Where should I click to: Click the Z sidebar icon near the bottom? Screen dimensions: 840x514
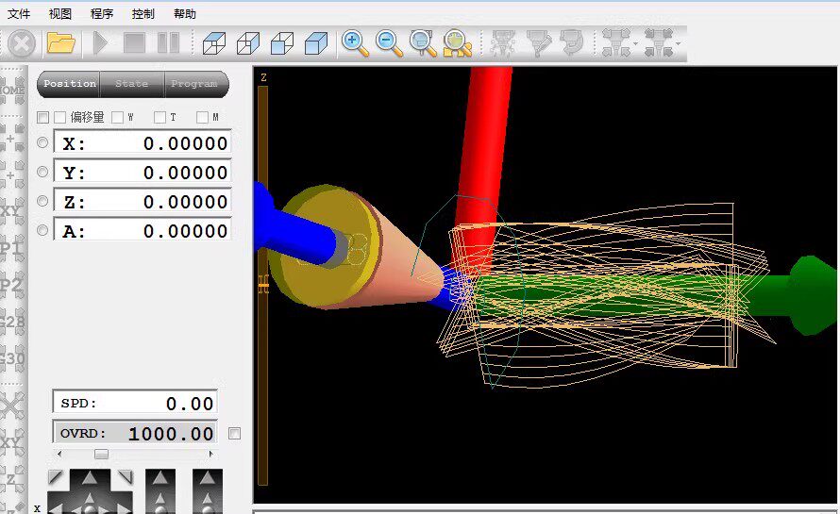pyautogui.click(x=13, y=480)
